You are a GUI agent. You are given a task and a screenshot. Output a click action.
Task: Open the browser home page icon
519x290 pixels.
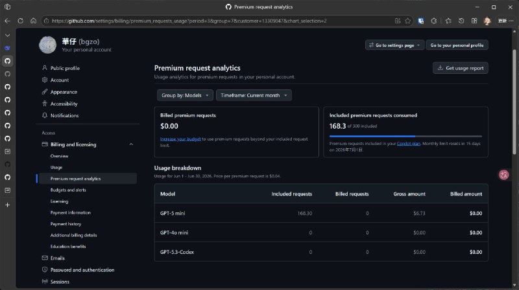click(34, 21)
